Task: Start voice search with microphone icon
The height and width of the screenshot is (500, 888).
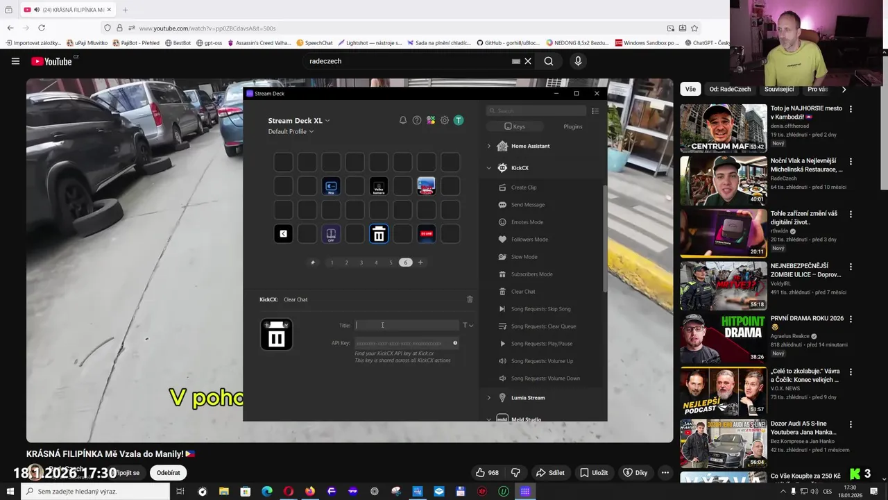Action: pos(578,61)
